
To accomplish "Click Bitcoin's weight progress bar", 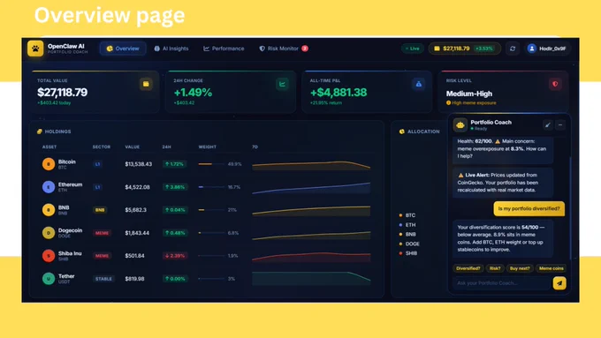I will (x=211, y=164).
